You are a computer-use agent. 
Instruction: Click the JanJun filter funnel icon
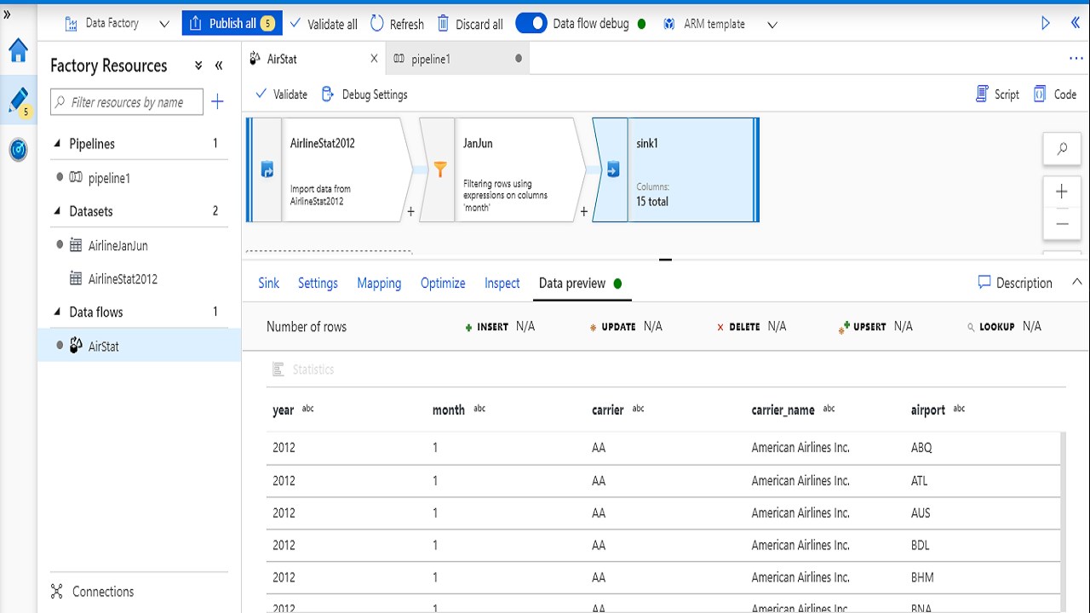tap(440, 170)
